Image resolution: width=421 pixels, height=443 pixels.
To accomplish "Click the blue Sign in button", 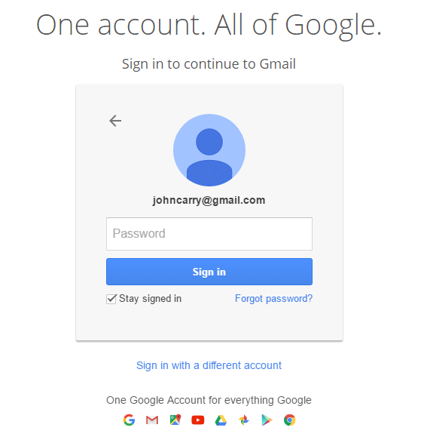I will (x=209, y=272).
